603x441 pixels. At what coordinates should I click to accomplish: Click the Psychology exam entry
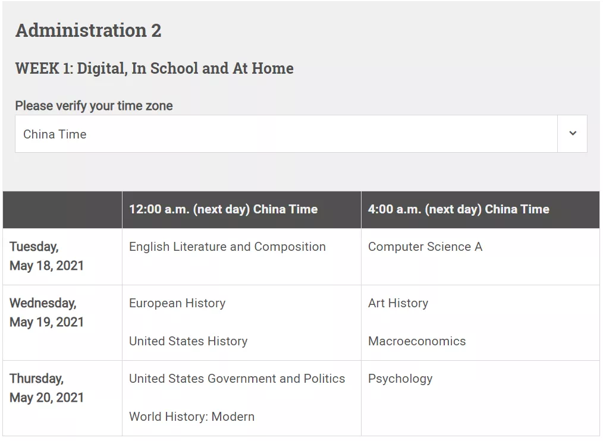pyautogui.click(x=400, y=379)
